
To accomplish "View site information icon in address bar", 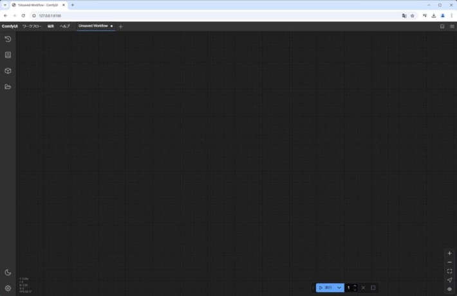I will [x=34, y=15].
